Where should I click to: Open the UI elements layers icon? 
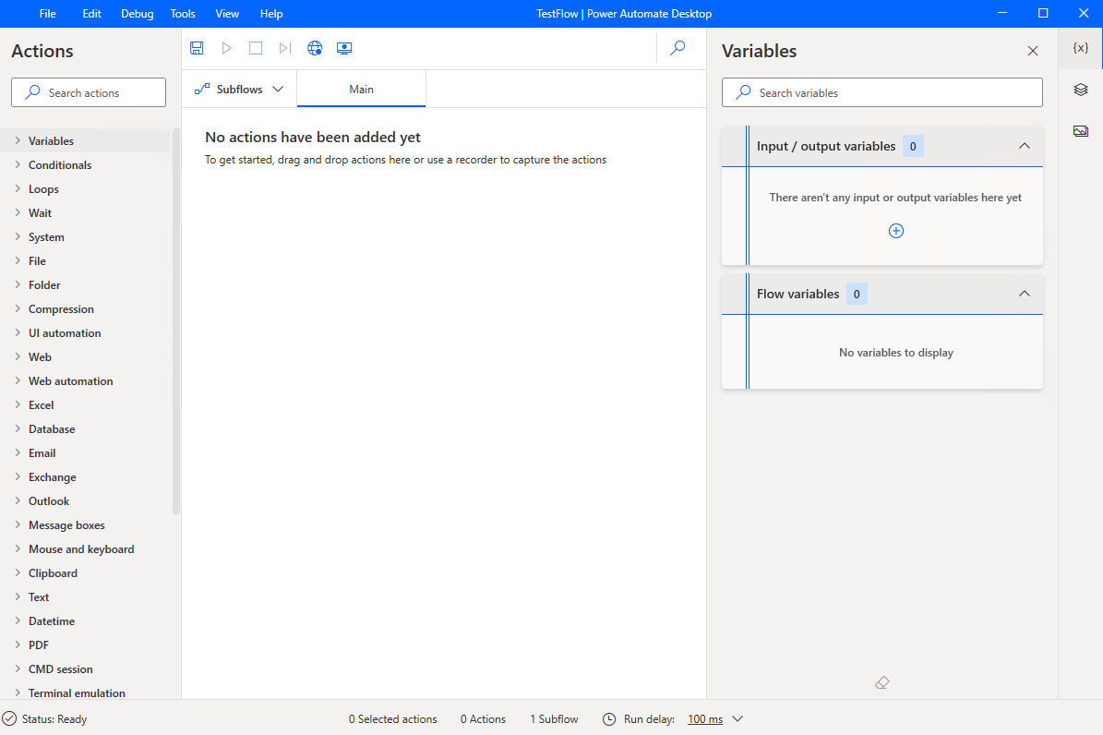tap(1081, 90)
